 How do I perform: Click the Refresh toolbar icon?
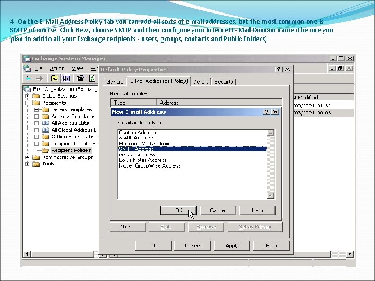(x=92, y=78)
